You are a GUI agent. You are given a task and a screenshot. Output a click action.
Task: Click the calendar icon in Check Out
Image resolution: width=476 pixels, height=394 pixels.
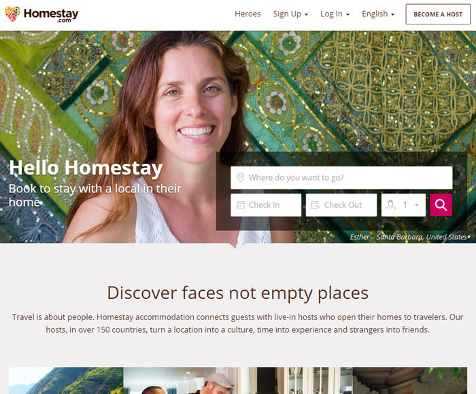point(315,205)
